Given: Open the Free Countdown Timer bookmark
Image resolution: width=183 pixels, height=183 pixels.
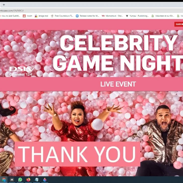Looking at the screenshot, I should (62, 16).
